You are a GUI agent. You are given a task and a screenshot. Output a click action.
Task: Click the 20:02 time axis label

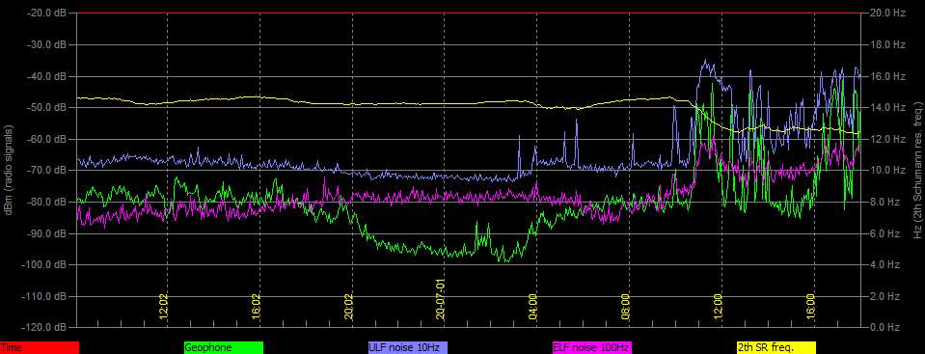[x=348, y=307]
